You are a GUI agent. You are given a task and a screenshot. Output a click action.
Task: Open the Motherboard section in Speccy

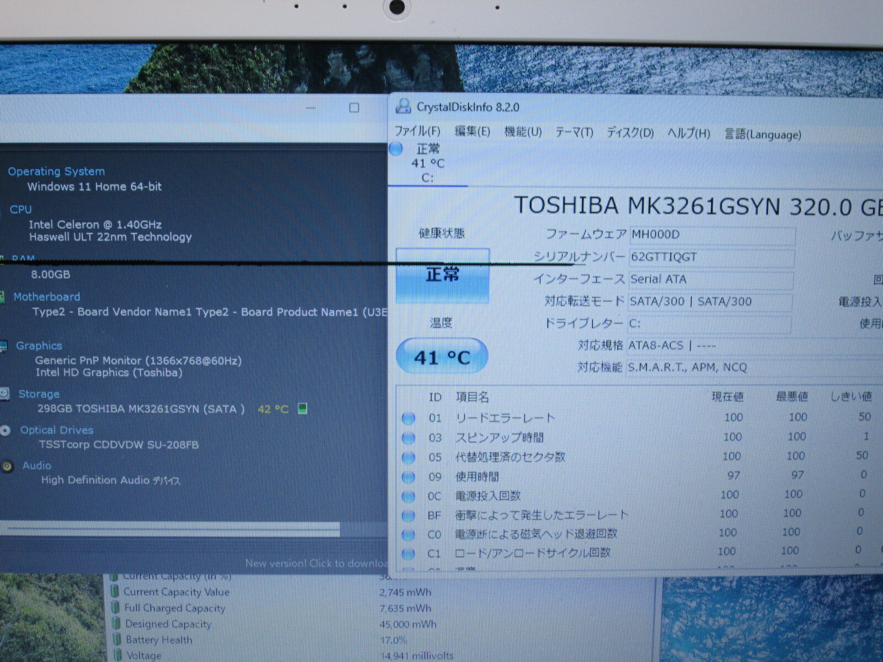(47, 297)
